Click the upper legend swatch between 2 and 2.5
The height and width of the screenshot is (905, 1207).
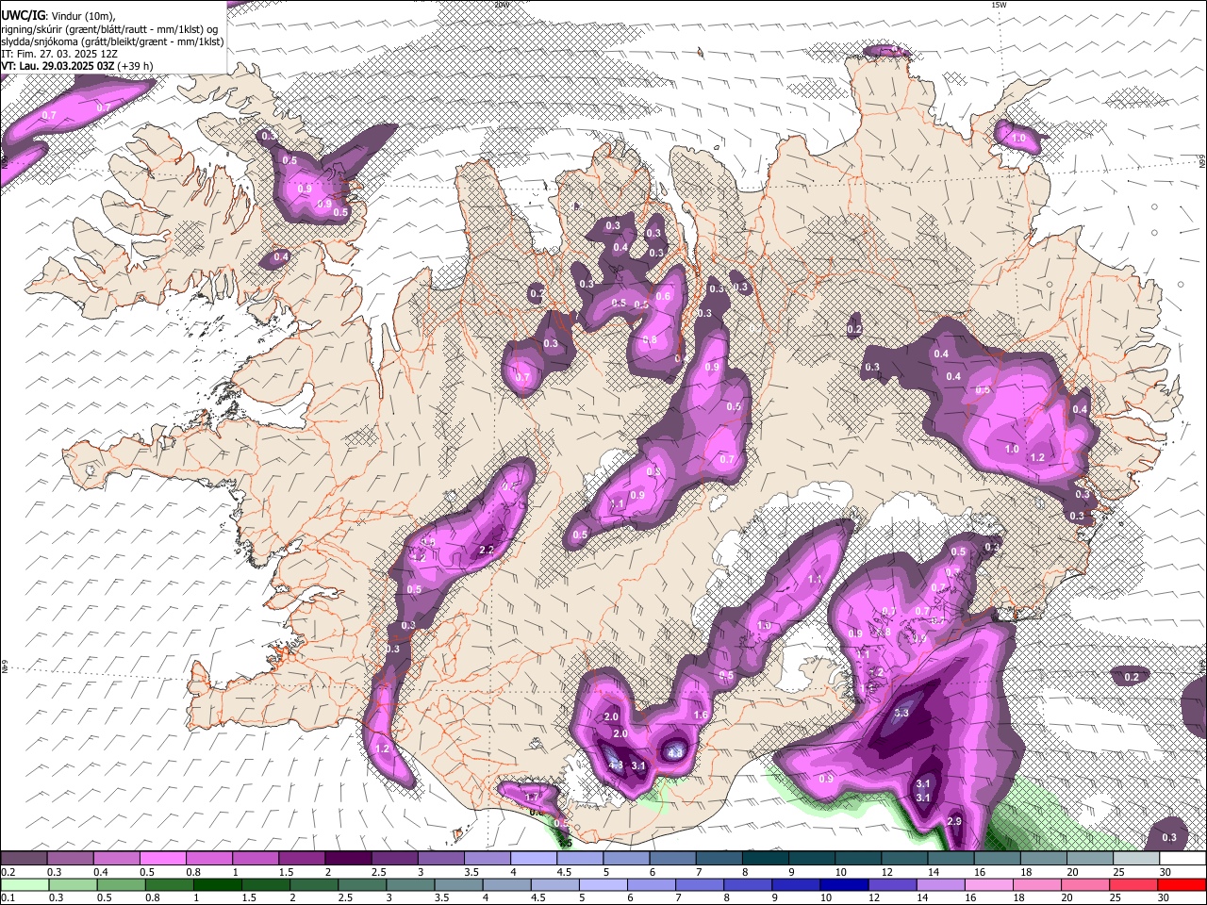click(x=348, y=858)
